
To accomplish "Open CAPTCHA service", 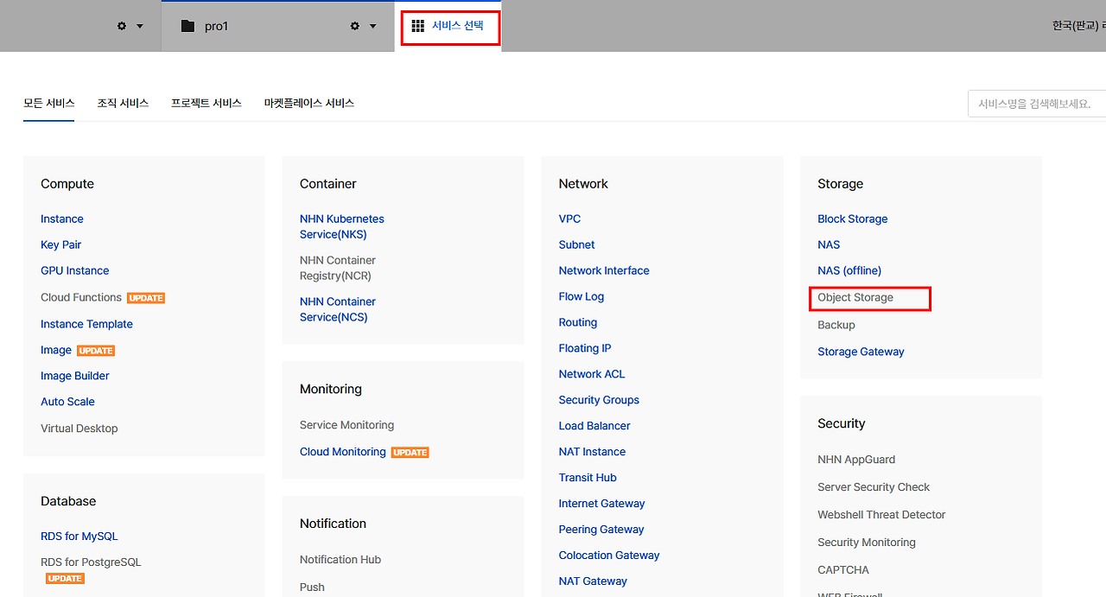I will coord(843,570).
